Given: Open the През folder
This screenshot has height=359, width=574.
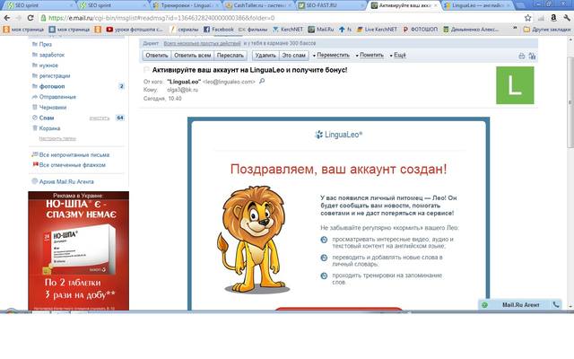Looking at the screenshot, I should click(46, 44).
